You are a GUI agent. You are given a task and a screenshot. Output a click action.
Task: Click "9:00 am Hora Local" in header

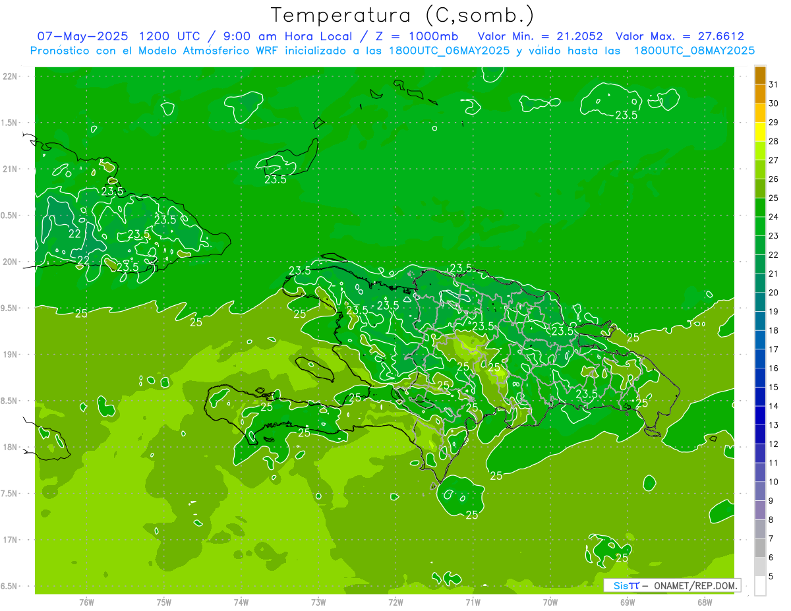click(287, 36)
